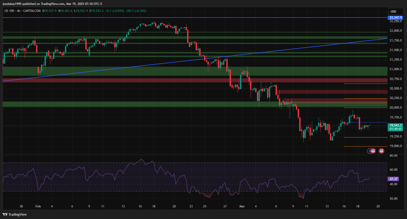407x219 pixels.
Task: Select the blue 22,347.9 price label
Action: coord(395,18)
